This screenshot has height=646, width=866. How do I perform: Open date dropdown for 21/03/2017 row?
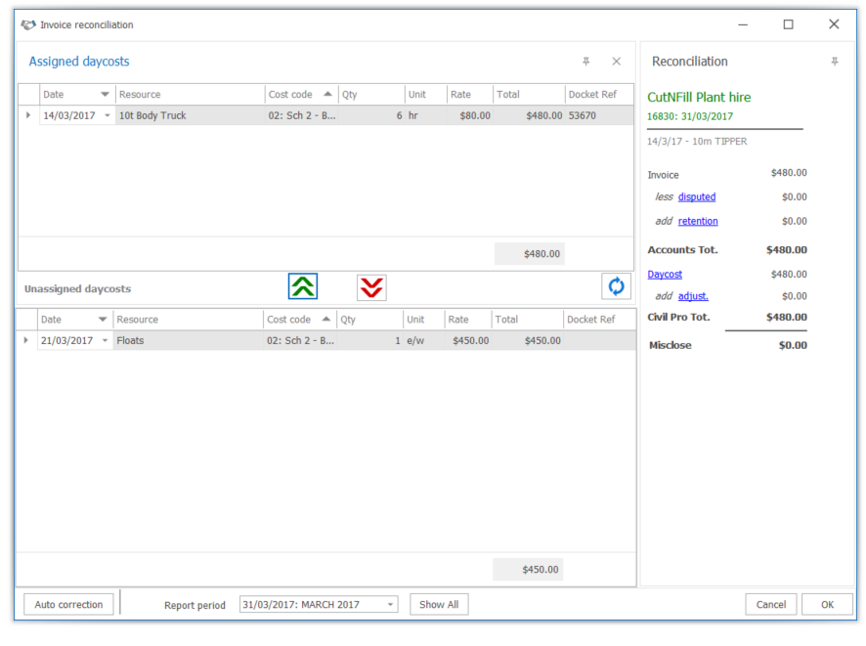click(x=105, y=341)
